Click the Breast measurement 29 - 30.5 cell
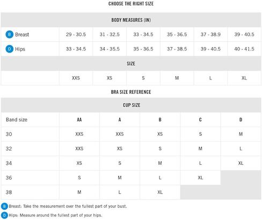Viewport: 262px width, 220px height. coord(76,34)
